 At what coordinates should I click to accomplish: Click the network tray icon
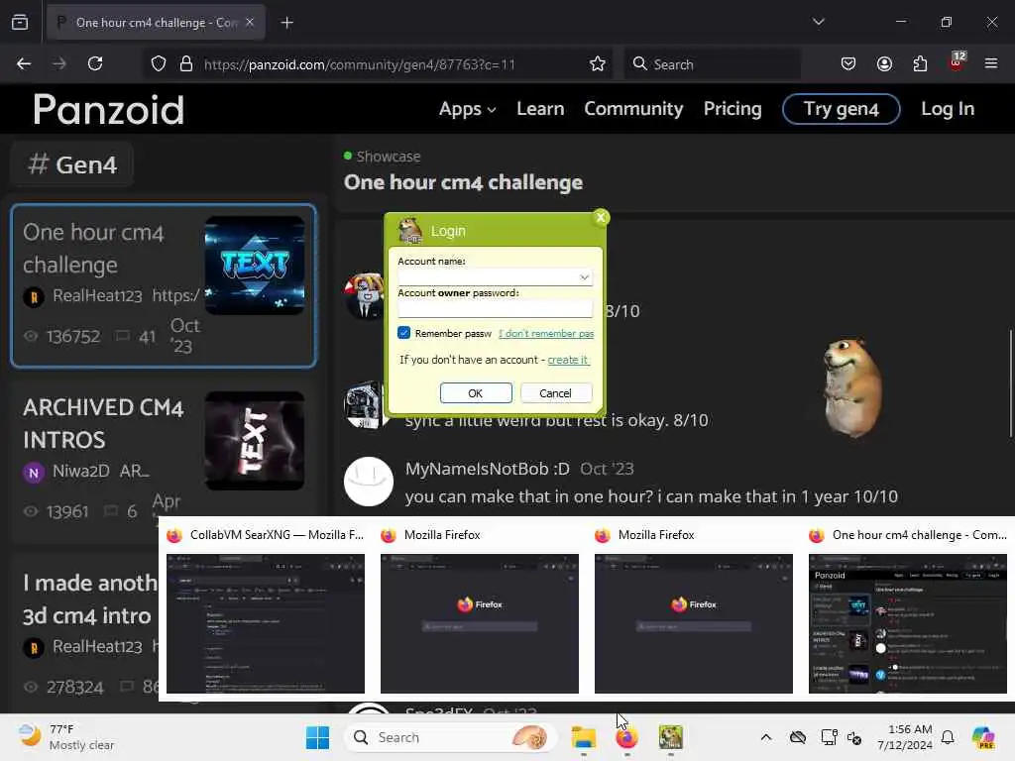tap(829, 737)
